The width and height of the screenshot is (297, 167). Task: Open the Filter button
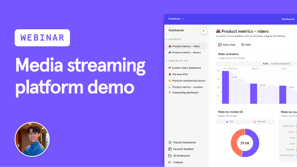coord(246,45)
